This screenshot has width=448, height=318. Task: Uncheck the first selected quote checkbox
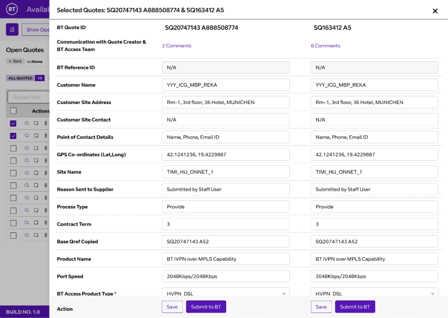pyautogui.click(x=13, y=123)
